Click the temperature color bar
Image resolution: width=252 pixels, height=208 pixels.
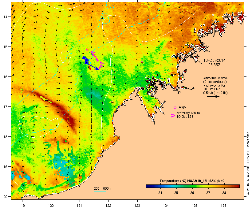[x=193, y=186]
